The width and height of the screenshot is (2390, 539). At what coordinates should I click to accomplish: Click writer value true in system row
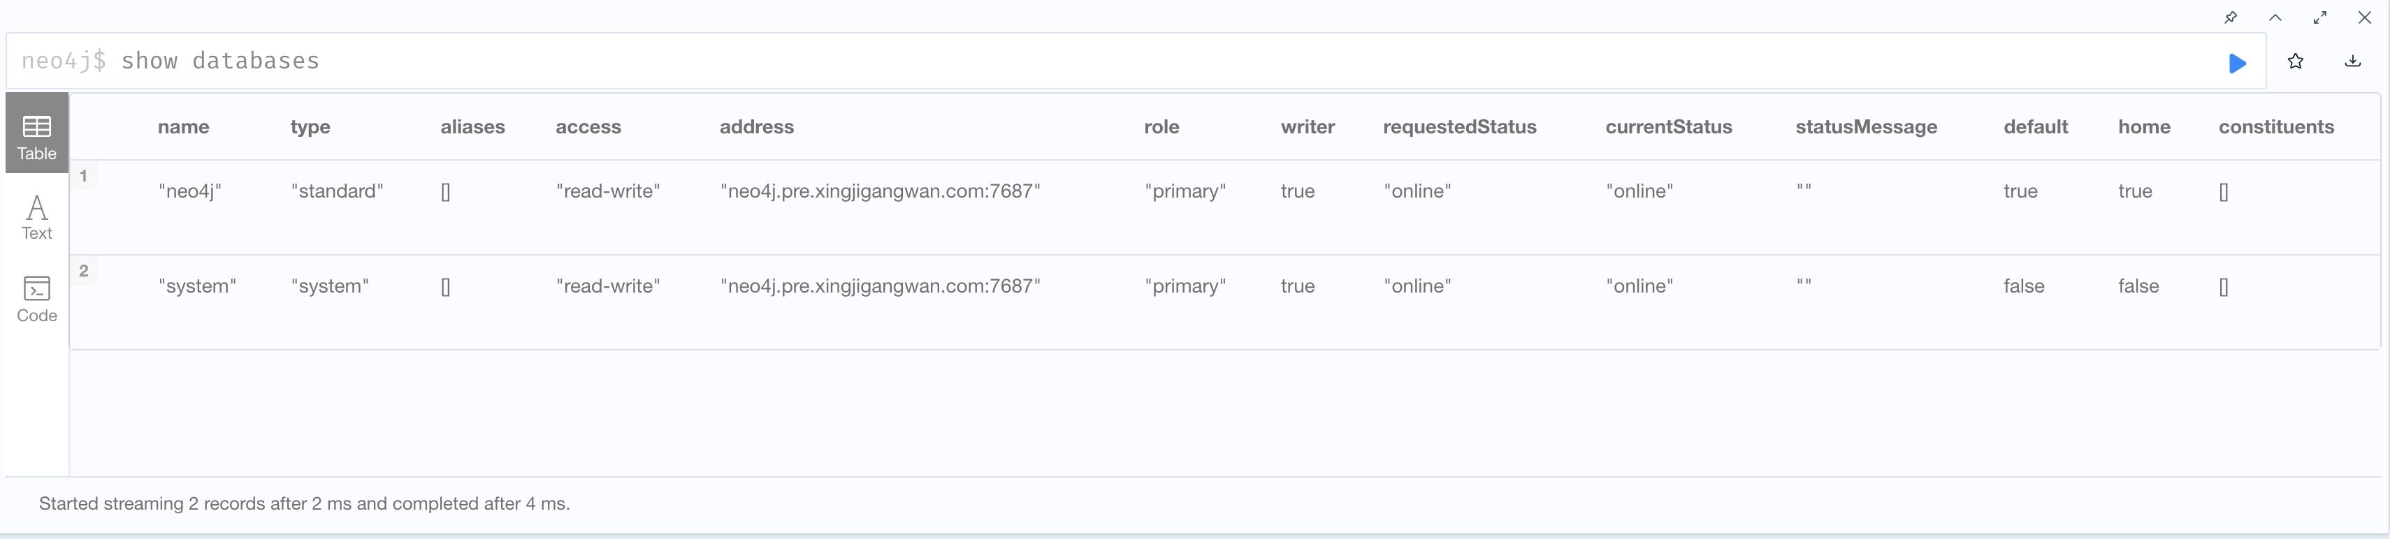[x=1297, y=286]
